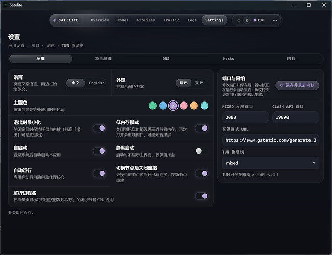The image size is (332, 255).
Task: Edit the MIXED 入站端口 field 2080
Action: [246, 117]
